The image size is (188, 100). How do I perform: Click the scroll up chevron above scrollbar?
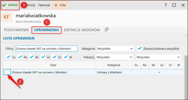tap(186, 36)
